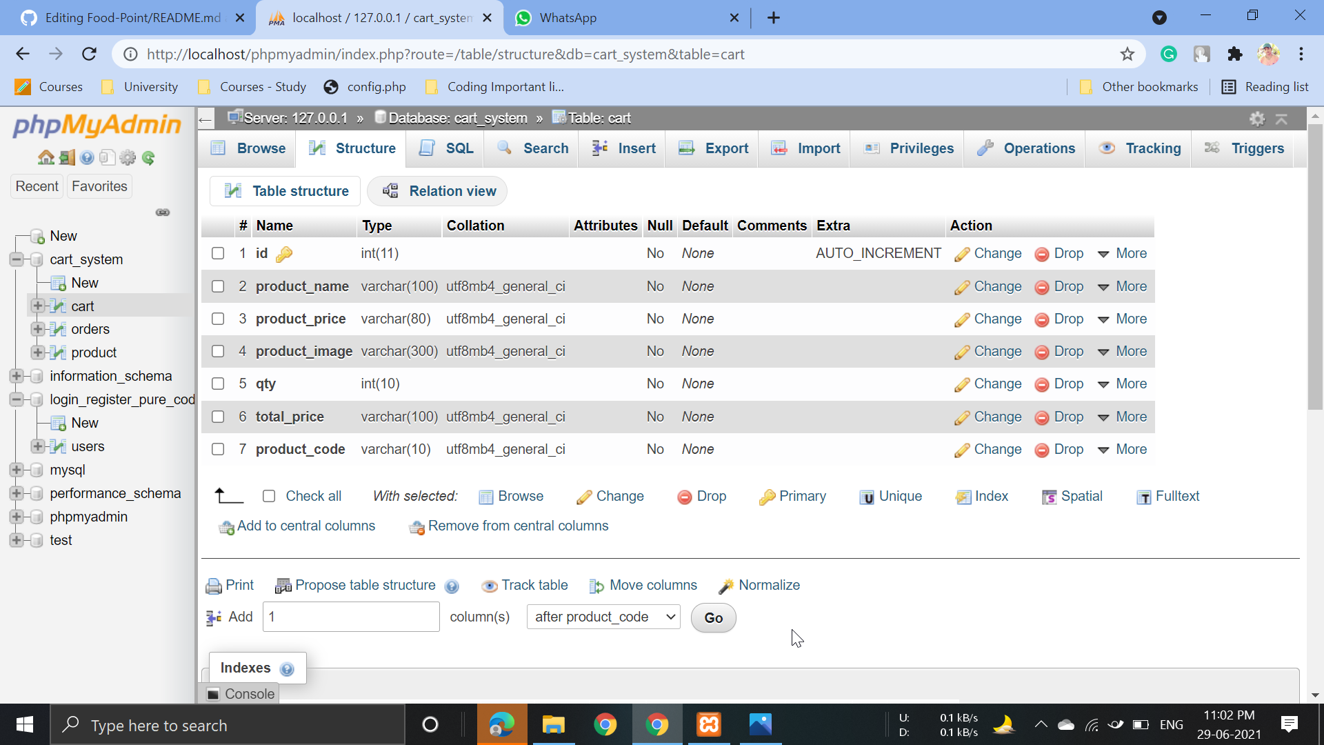The width and height of the screenshot is (1324, 745).
Task: Open the after product_code dropdown
Action: tap(602, 617)
